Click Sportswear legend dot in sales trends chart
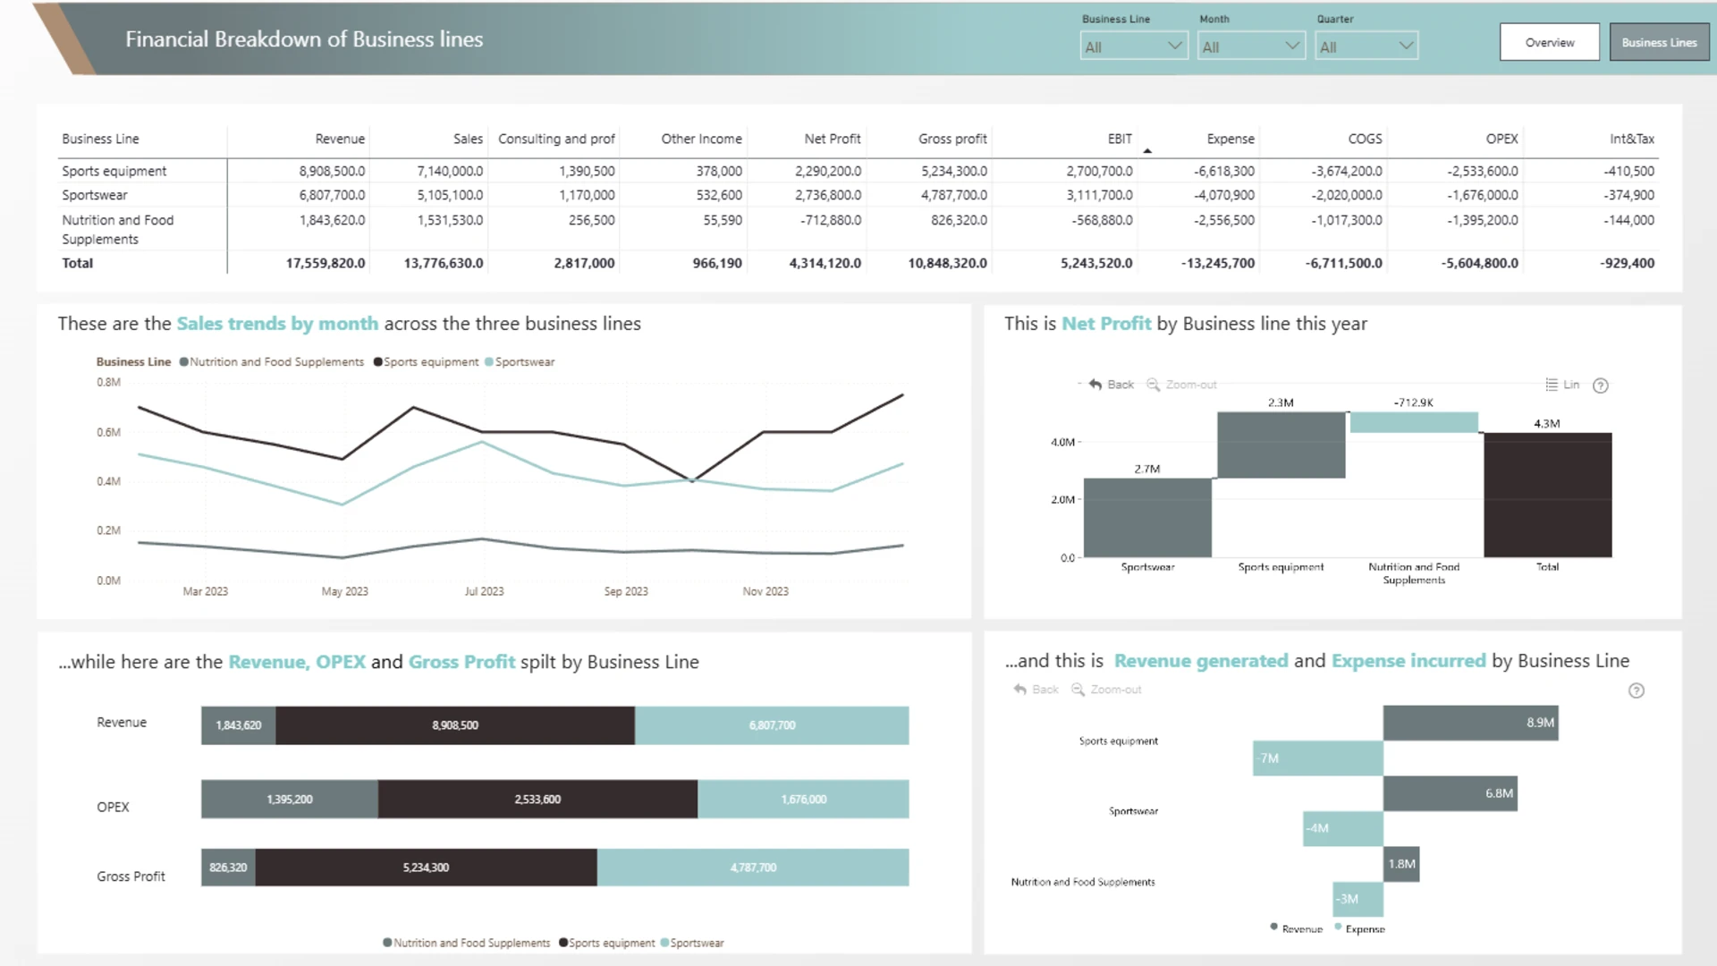The width and height of the screenshot is (1717, 966). click(x=489, y=362)
